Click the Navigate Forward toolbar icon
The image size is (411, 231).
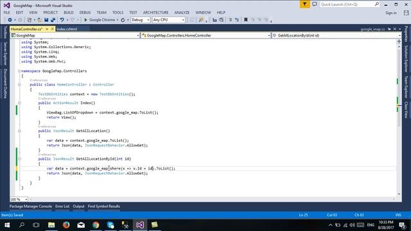(x=20, y=20)
